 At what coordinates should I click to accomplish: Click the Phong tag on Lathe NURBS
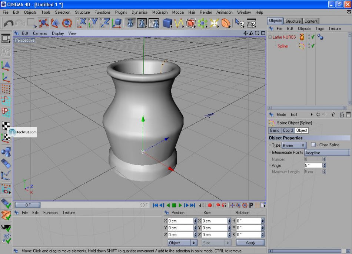point(321,37)
